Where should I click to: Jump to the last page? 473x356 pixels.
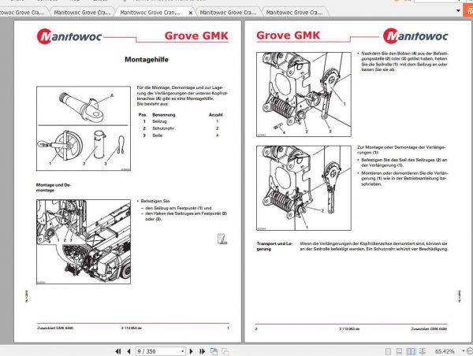(x=202, y=351)
